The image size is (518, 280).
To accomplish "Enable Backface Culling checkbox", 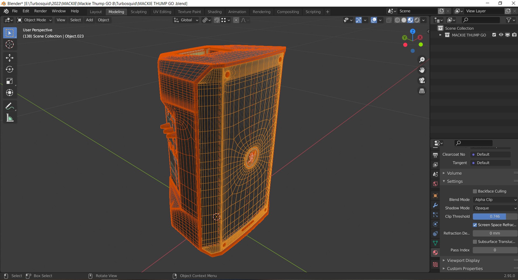I will click(x=475, y=191).
